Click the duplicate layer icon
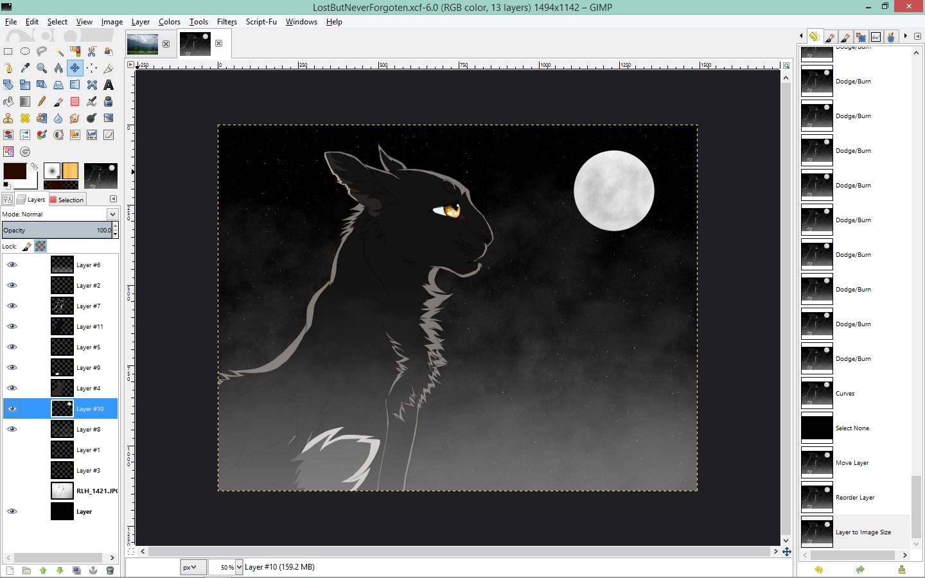The height and width of the screenshot is (578, 925). coord(76,570)
